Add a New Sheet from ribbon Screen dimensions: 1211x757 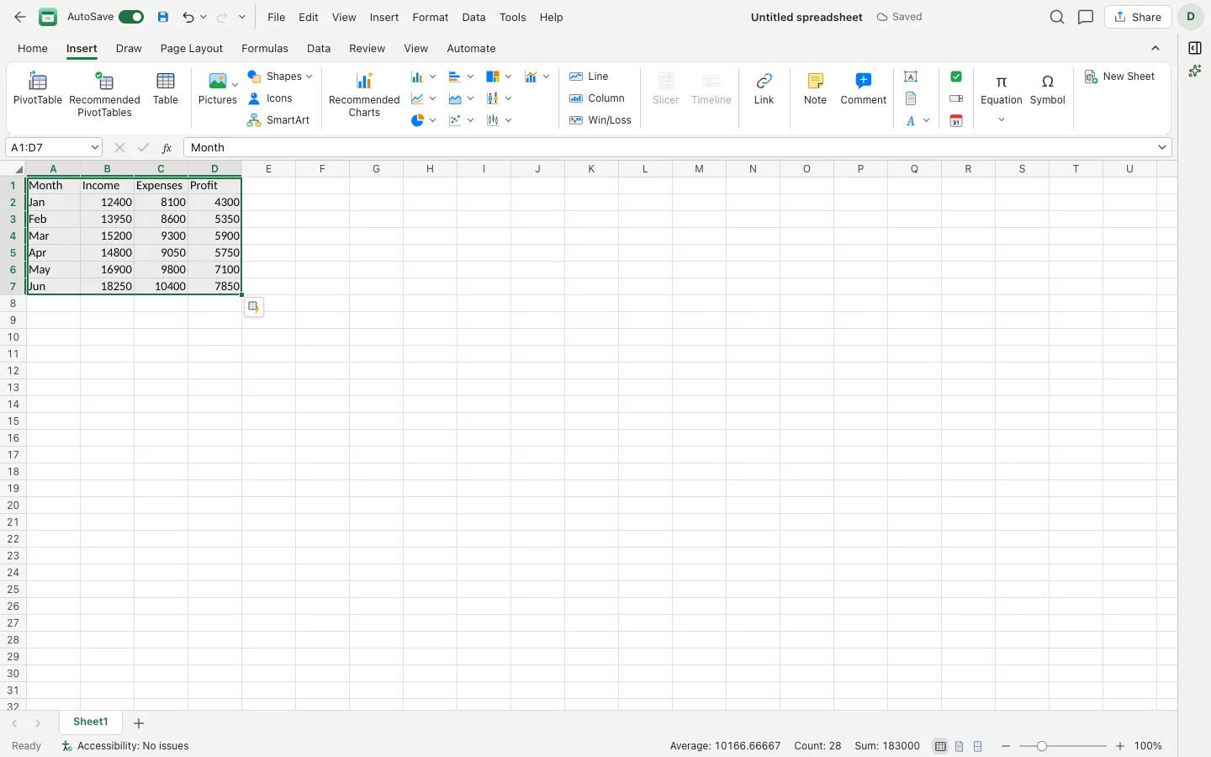(x=1119, y=77)
